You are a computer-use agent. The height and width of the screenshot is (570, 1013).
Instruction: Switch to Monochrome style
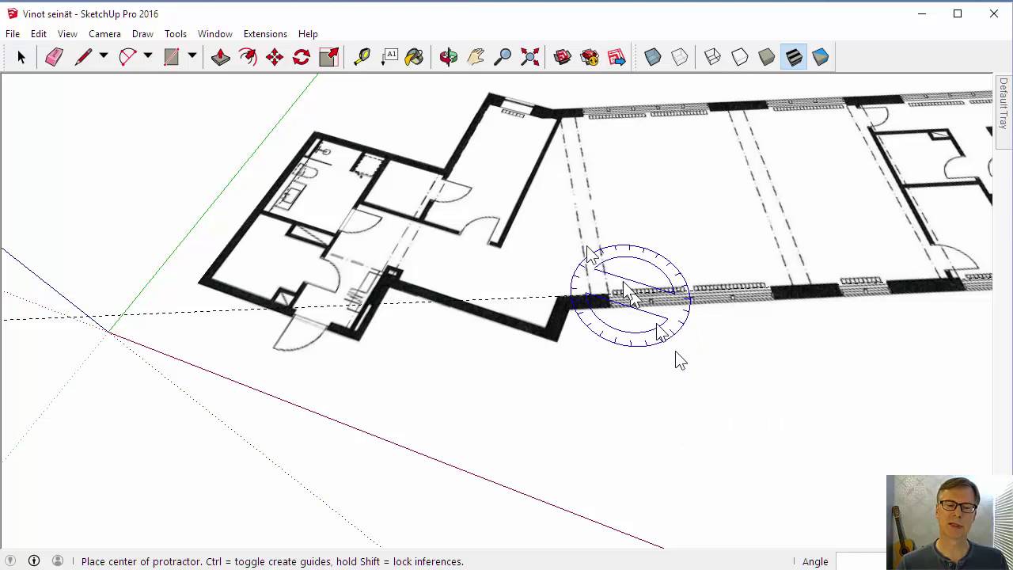pyautogui.click(x=820, y=57)
